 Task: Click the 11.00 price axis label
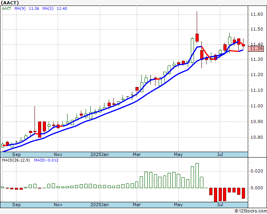click(x=257, y=106)
